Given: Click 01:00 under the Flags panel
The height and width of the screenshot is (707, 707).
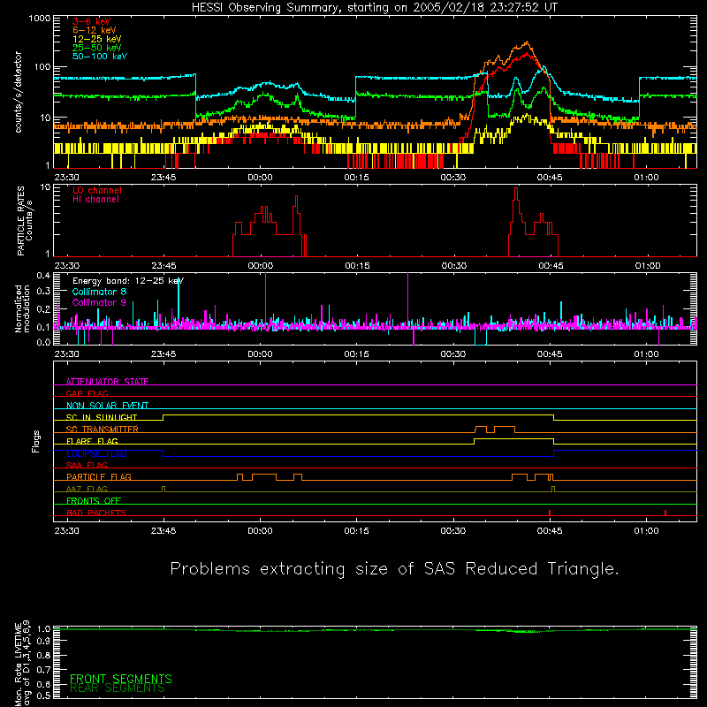Looking at the screenshot, I should click(x=647, y=531).
